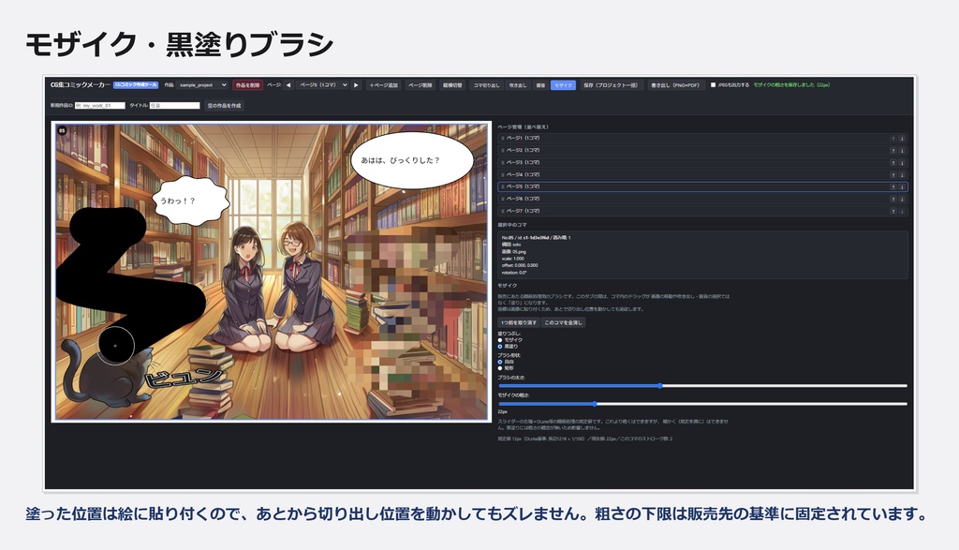This screenshot has width=959, height=550.
Task: Click the ページ削除 button
Action: tap(420, 85)
